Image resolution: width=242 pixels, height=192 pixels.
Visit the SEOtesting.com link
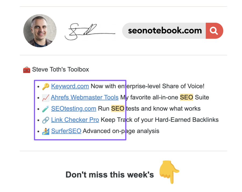click(x=74, y=109)
